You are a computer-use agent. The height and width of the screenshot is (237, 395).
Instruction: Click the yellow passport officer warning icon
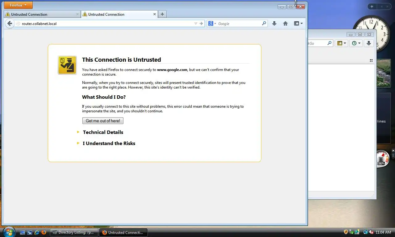pos(67,65)
